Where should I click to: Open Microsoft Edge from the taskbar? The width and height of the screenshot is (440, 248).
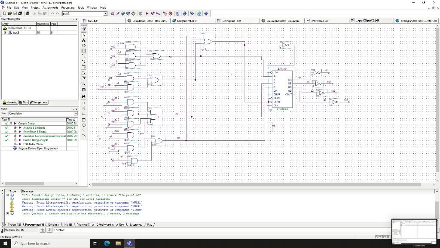[107, 244]
